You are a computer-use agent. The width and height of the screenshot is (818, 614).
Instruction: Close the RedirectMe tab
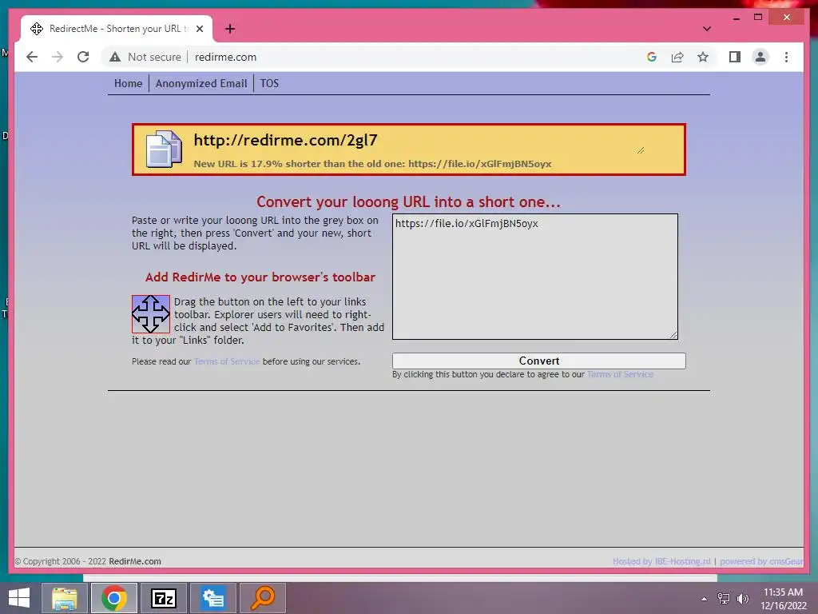[199, 29]
